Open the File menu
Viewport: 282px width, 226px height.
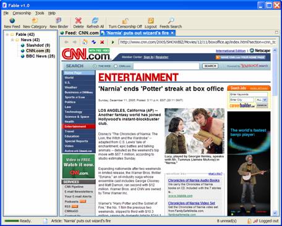click(x=6, y=13)
